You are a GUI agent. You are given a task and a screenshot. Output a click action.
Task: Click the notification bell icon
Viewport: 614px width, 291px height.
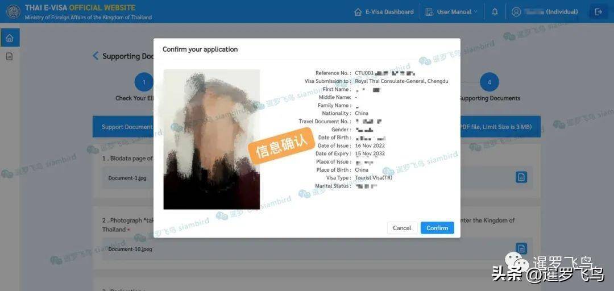[495, 11]
